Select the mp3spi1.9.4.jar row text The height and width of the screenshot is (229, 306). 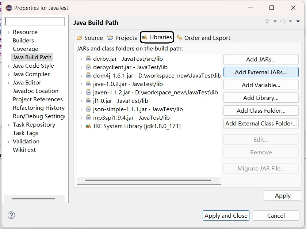click(131, 117)
